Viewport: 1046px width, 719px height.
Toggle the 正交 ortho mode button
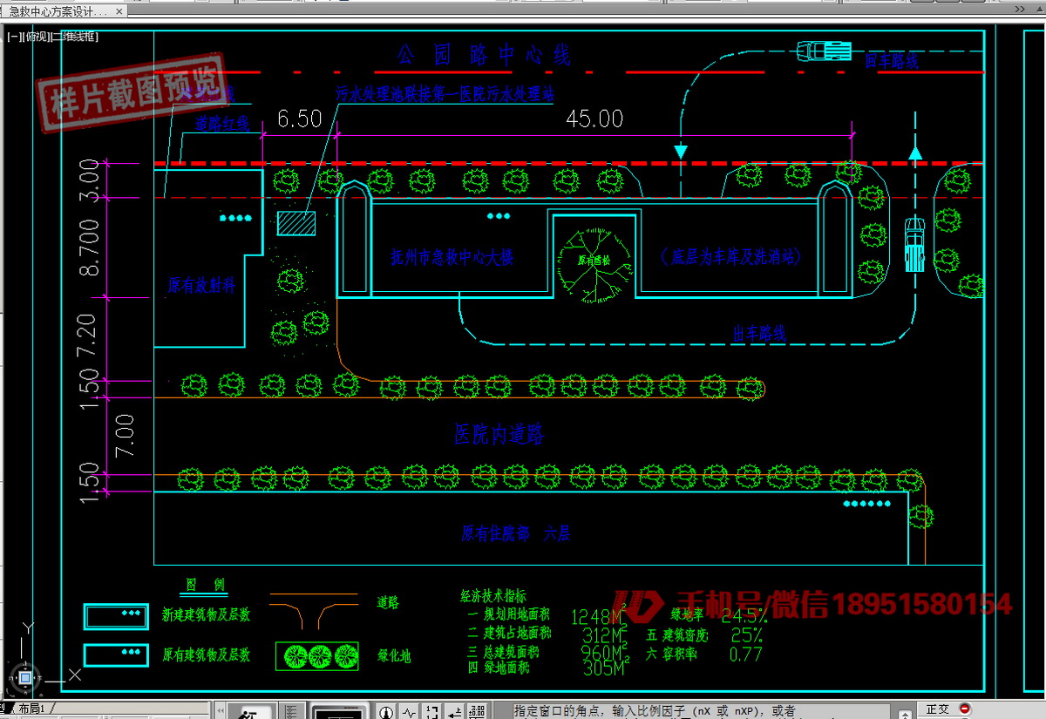(937, 709)
